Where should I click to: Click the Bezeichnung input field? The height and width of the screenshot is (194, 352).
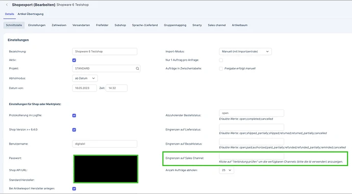105,51
